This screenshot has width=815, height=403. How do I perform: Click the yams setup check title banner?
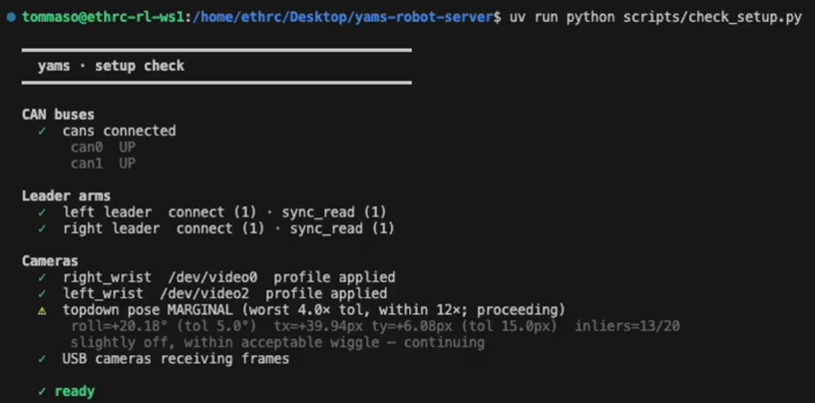coord(216,66)
